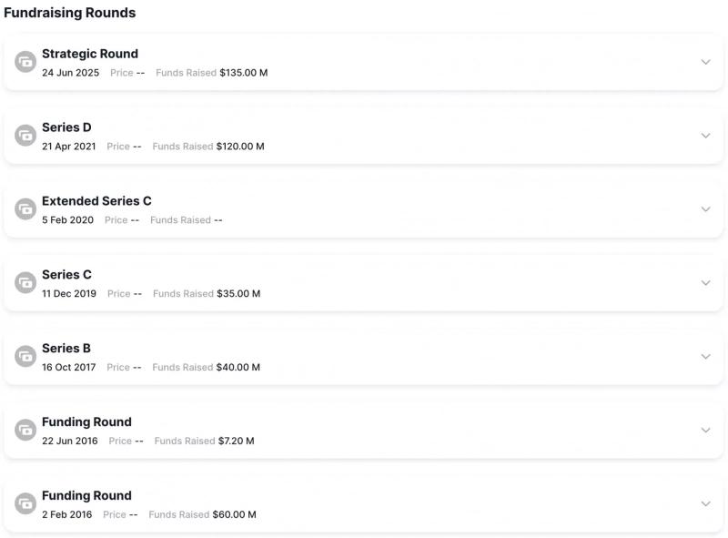
Task: Select the $135.00 M funds raised value
Action: pos(244,73)
